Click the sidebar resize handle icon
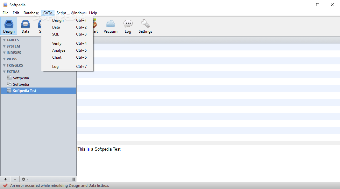The width and height of the screenshot is (340, 189). (x=74, y=179)
